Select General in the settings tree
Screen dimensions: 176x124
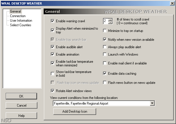(x=15, y=11)
